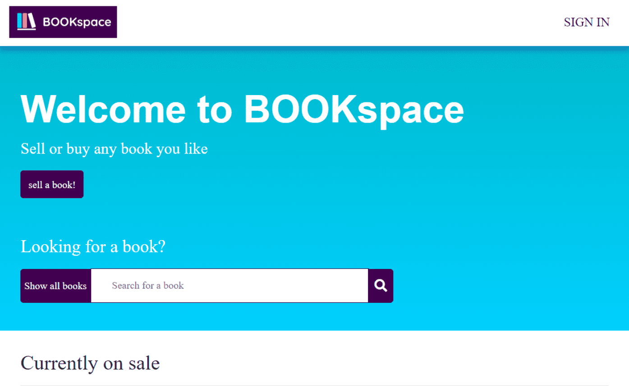The height and width of the screenshot is (392, 629).
Task: Click the word "Sell" in the tagline
Action: (32, 149)
